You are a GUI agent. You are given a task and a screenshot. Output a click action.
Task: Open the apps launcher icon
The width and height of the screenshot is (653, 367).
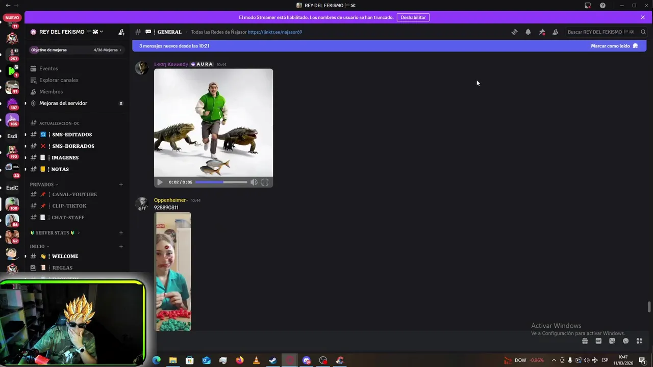pyautogui.click(x=639, y=341)
